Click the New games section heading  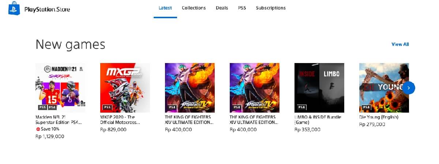(70, 44)
